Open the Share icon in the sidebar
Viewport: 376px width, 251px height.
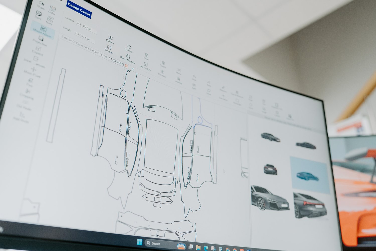click(x=41, y=4)
